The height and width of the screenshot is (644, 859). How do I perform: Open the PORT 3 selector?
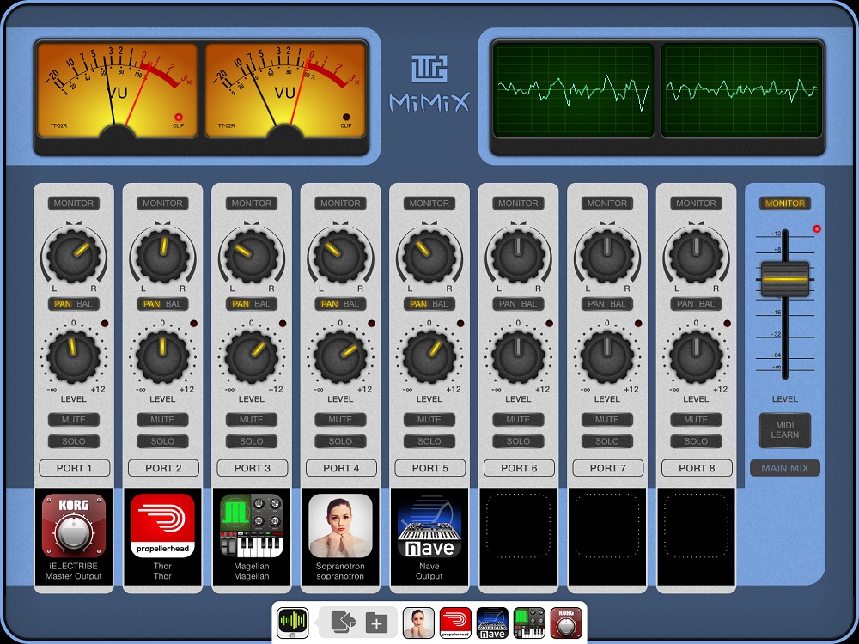253,468
